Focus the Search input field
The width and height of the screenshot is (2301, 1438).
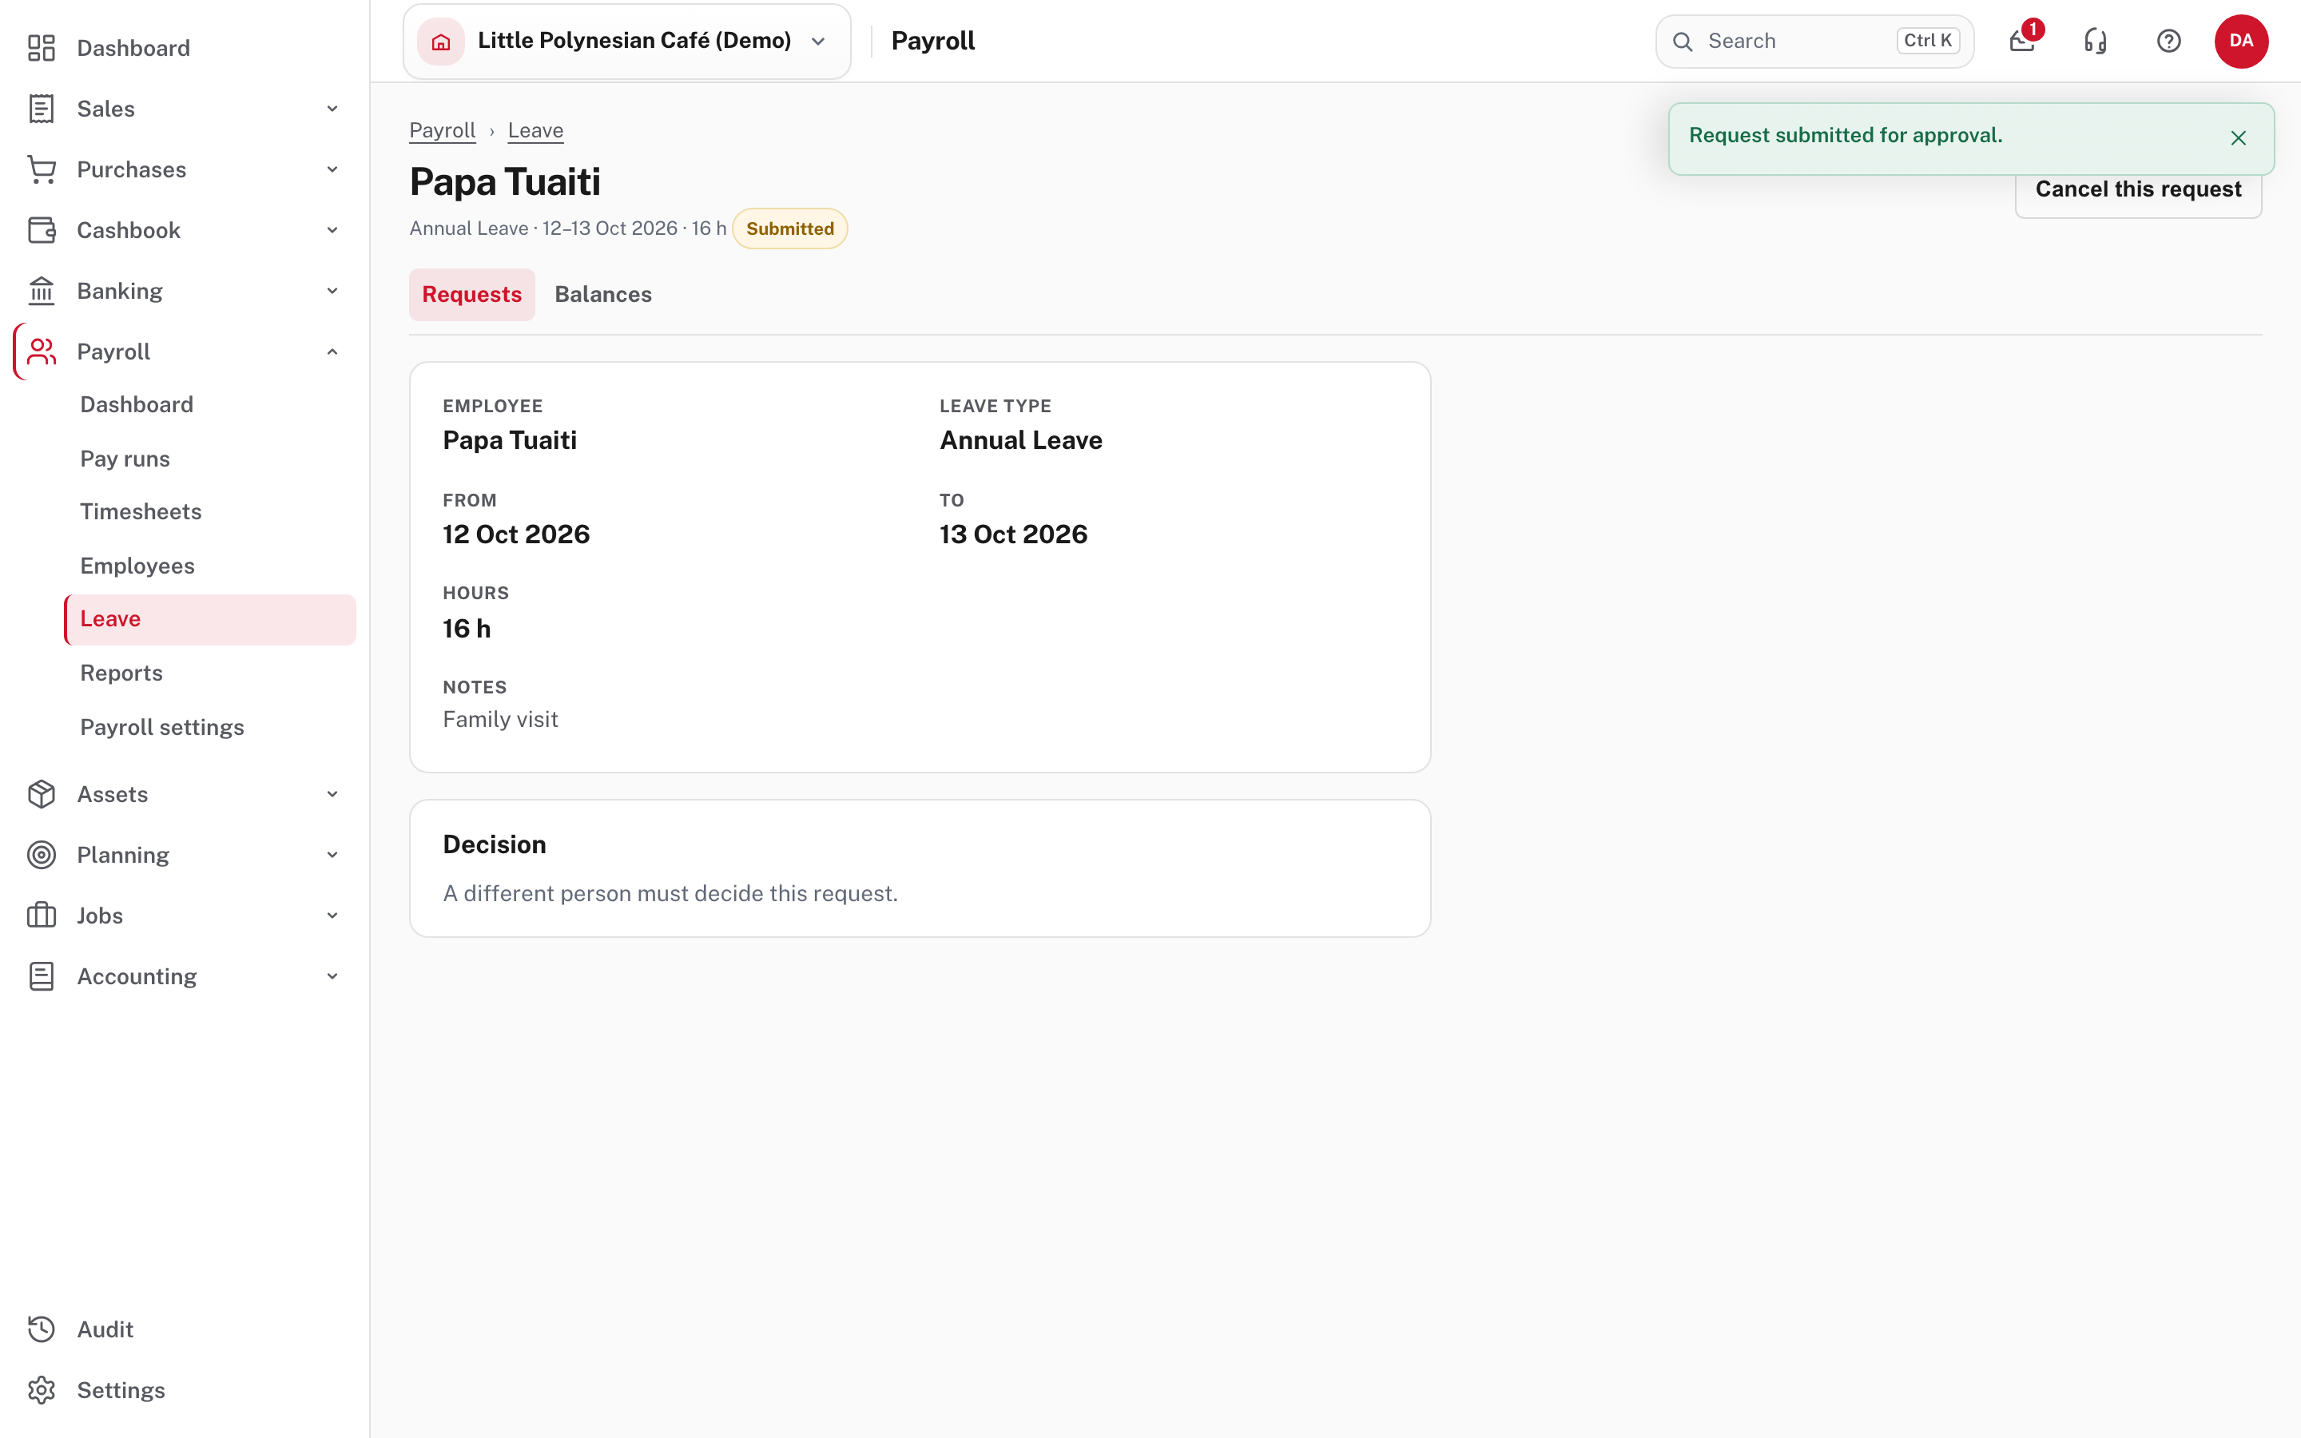(1814, 41)
